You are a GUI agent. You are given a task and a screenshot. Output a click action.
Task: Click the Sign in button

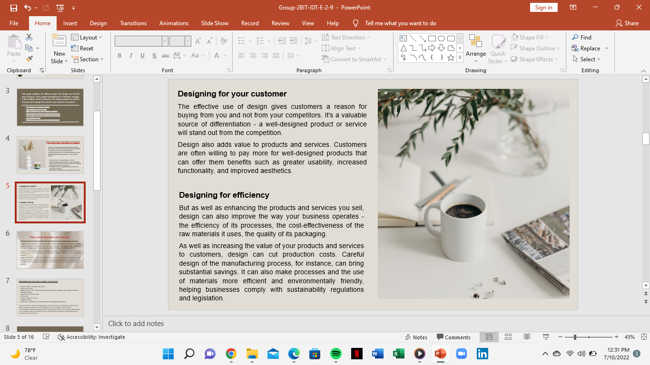(543, 8)
